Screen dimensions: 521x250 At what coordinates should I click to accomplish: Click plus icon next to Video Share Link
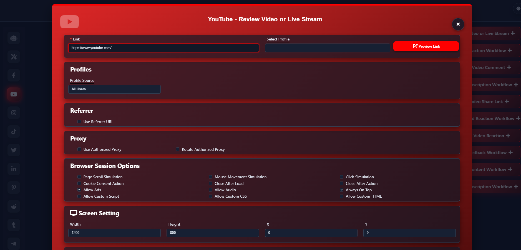coord(507,101)
